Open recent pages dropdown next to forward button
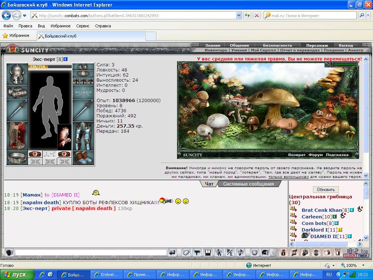 pos(24,16)
